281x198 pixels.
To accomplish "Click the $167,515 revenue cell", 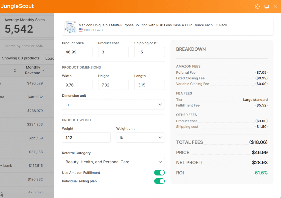I will [36, 166].
